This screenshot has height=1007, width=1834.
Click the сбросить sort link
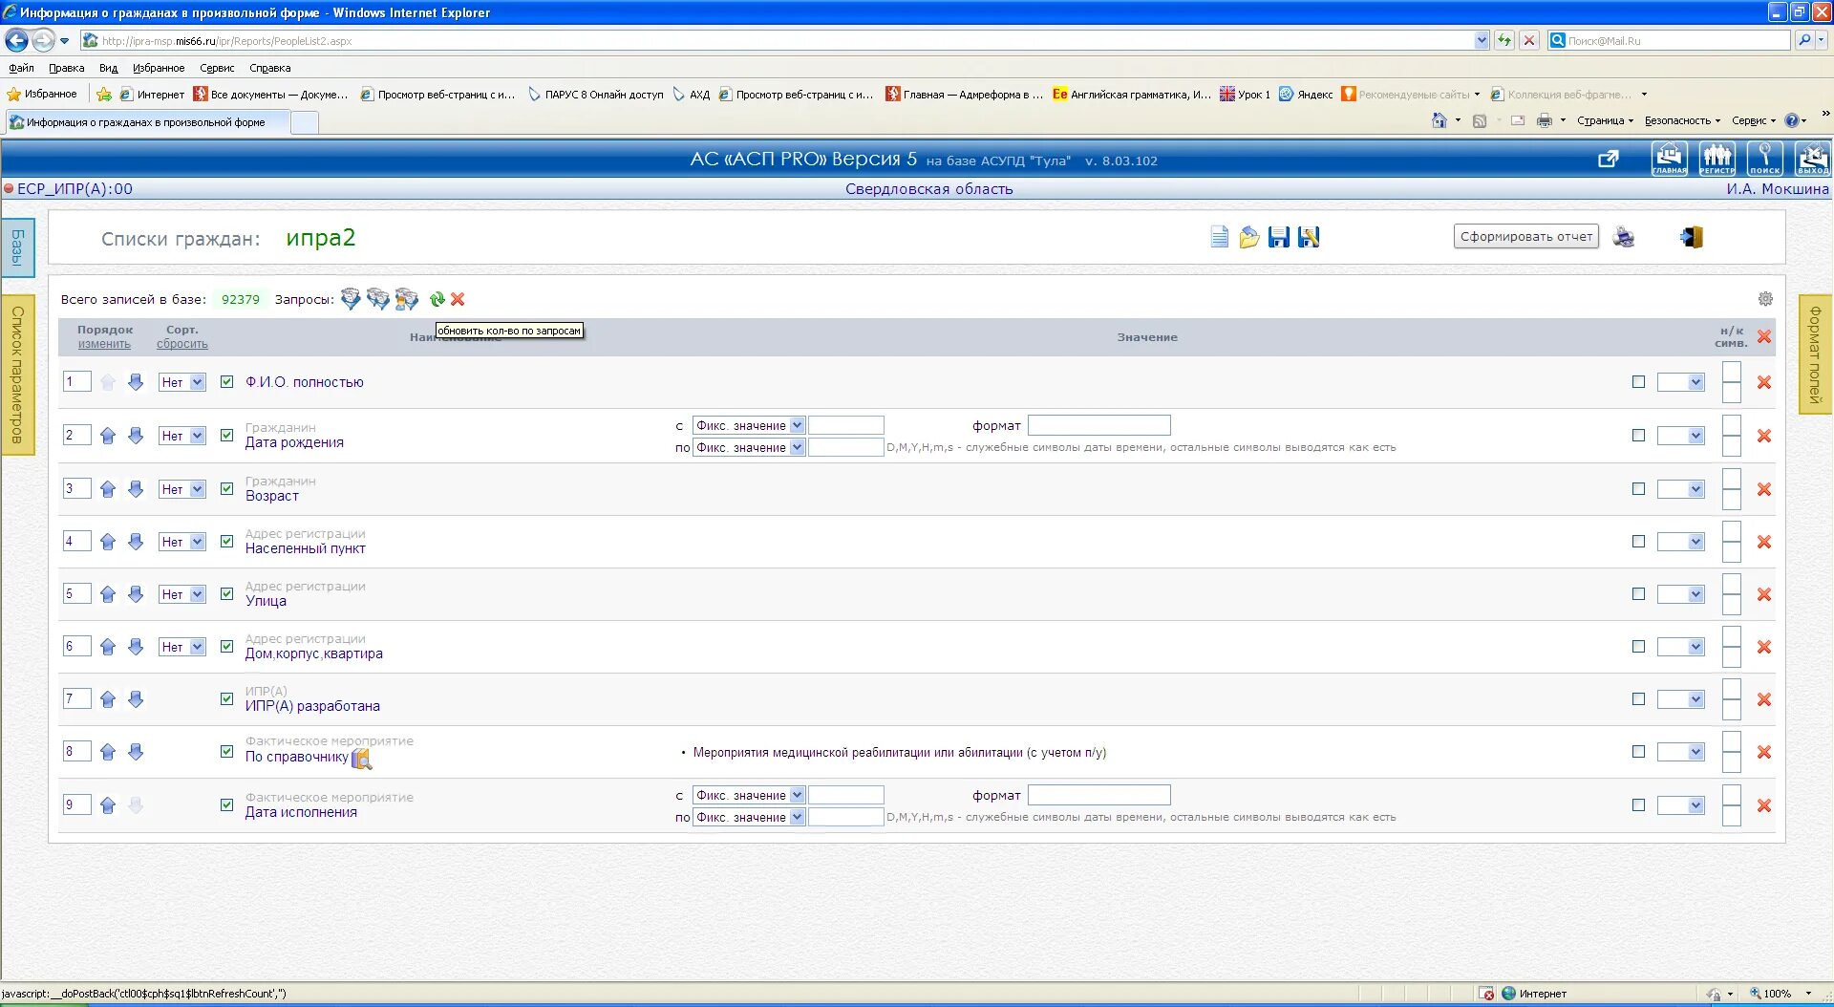(x=181, y=344)
